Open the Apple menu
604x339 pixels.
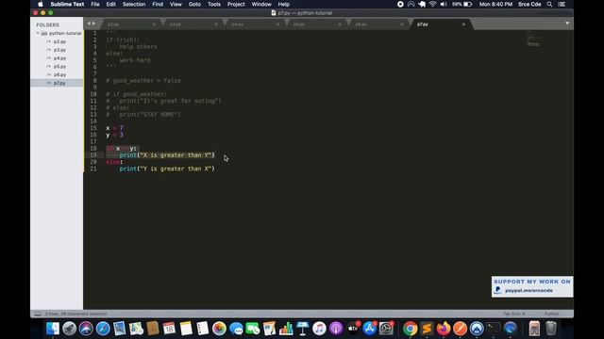pos(41,4)
